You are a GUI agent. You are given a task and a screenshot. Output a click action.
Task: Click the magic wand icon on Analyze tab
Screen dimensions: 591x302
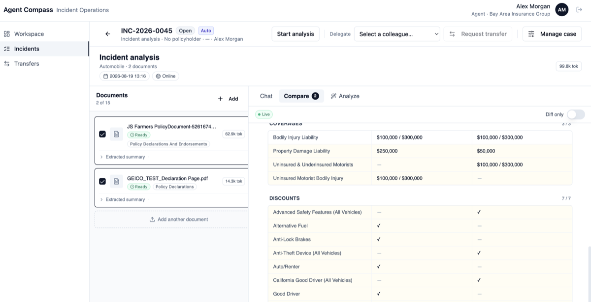[333, 96]
